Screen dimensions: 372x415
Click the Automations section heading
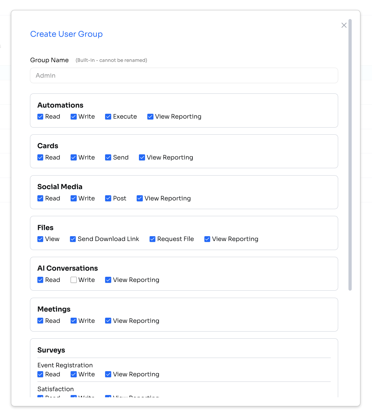click(60, 105)
